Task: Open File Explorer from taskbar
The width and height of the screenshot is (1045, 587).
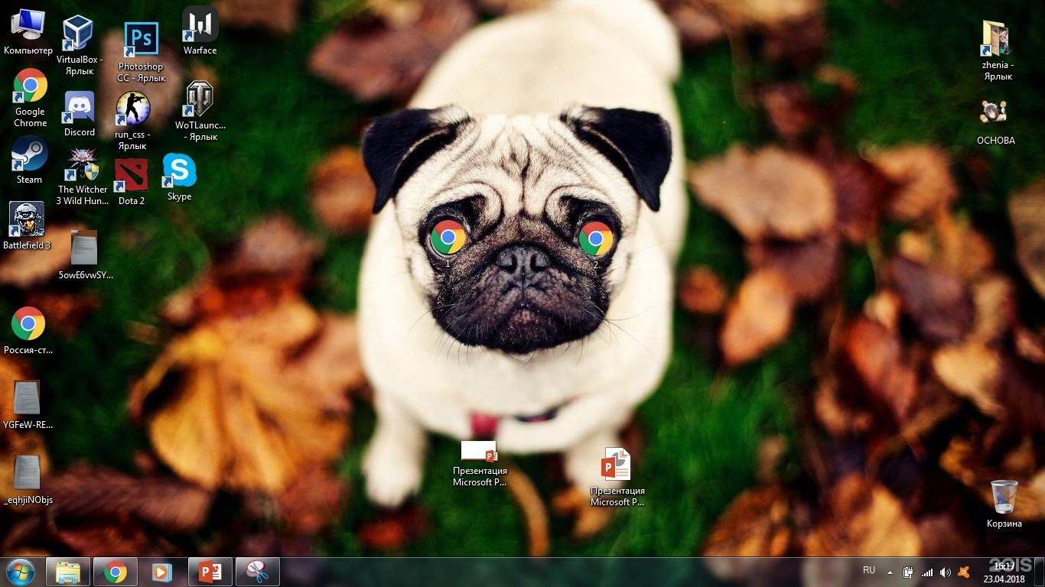Action: 68,572
